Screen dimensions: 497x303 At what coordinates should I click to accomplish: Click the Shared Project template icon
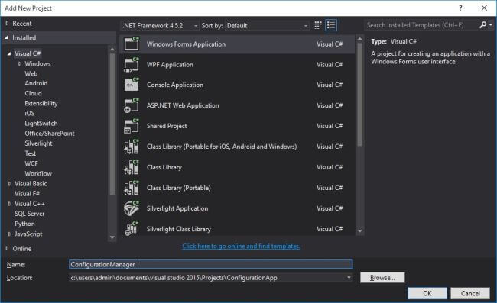pos(132,126)
